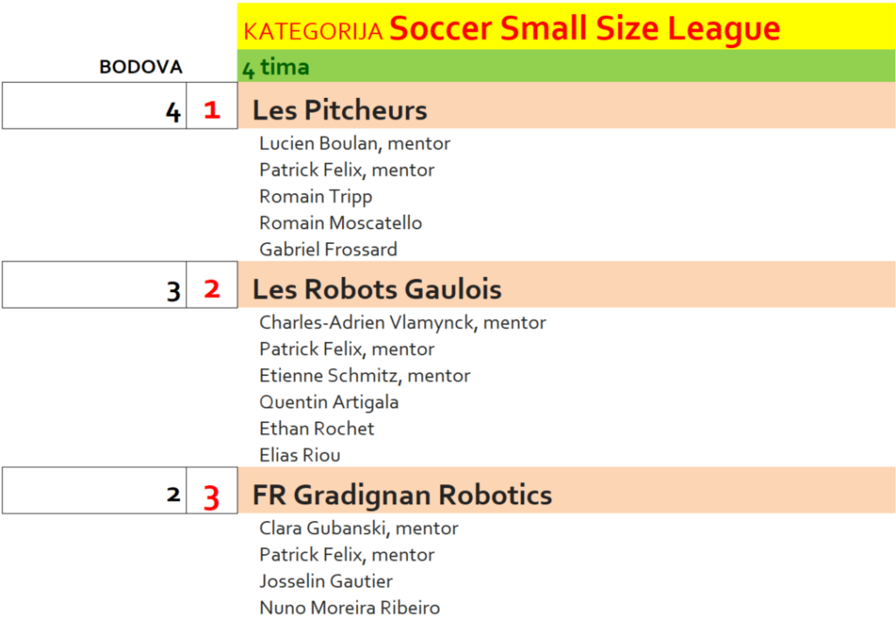This screenshot has height=618, width=896.
Task: Click the Les Robots Gaulois team header
Action: tap(377, 289)
